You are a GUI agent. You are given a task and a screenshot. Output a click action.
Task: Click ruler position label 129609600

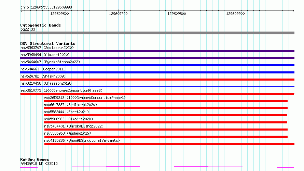click(x=59, y=14)
